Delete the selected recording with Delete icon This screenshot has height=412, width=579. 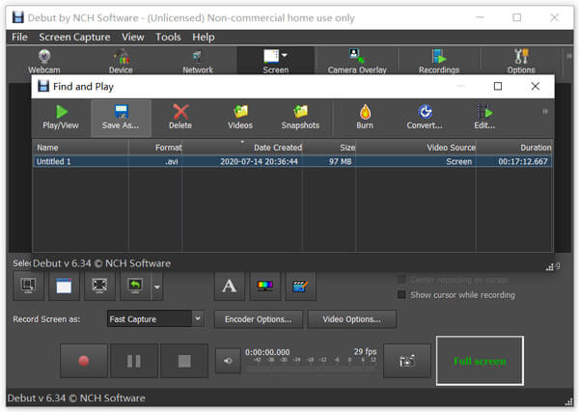tap(180, 118)
